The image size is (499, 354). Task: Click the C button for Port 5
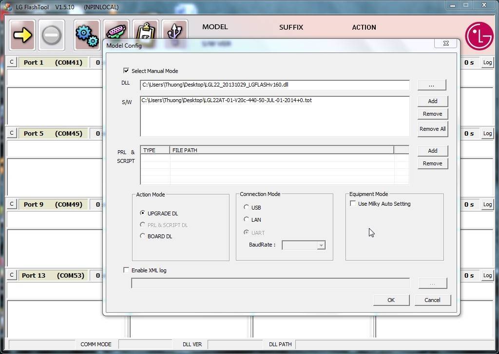12,133
